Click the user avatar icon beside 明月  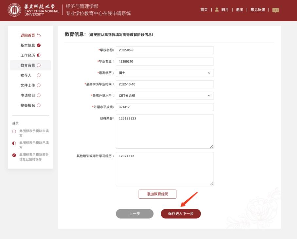click(x=217, y=9)
